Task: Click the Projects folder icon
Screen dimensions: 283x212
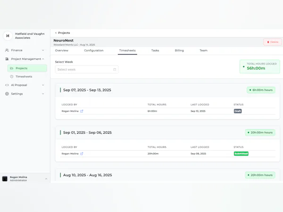Action: pos(12,68)
